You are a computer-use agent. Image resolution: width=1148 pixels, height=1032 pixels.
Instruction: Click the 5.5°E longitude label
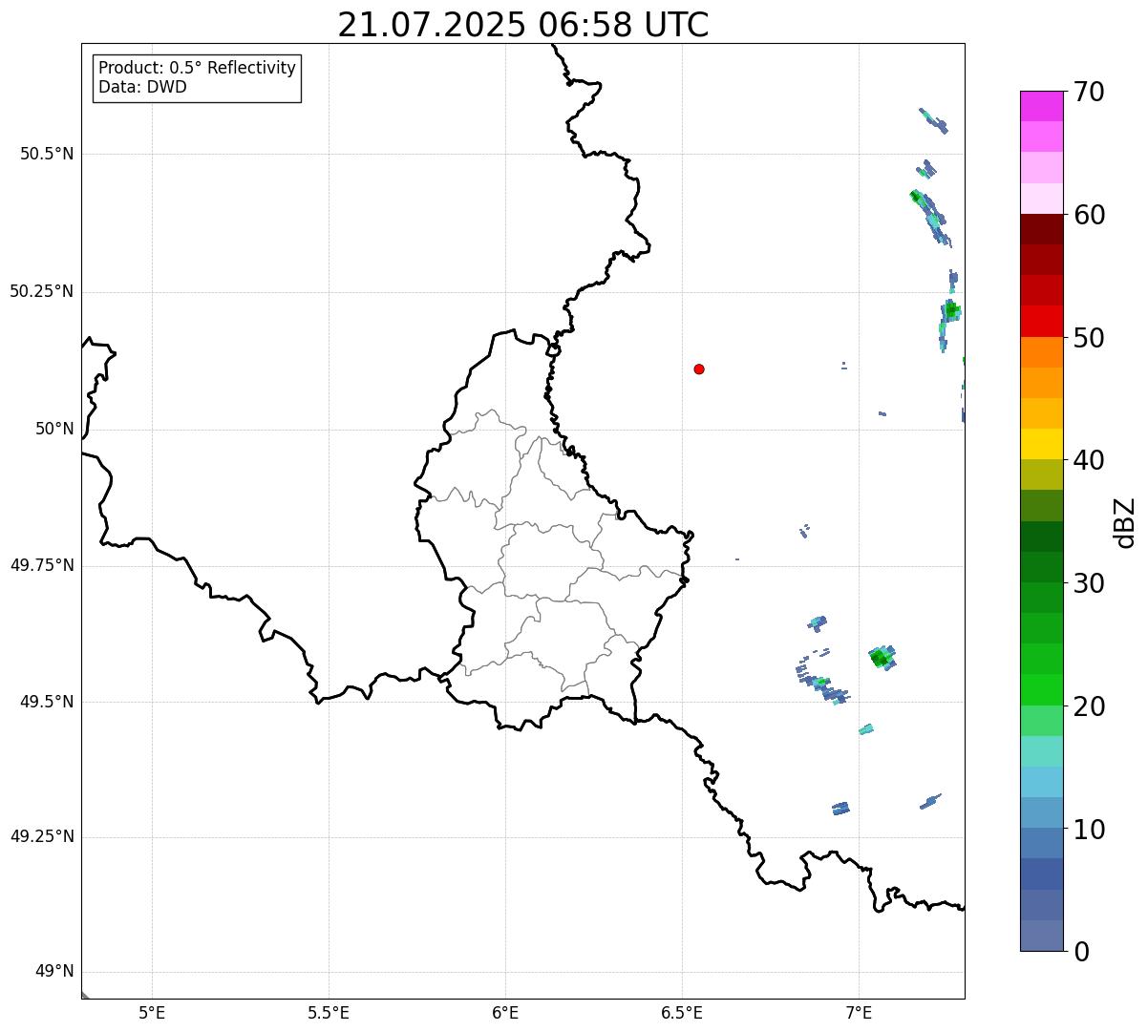(329, 1012)
